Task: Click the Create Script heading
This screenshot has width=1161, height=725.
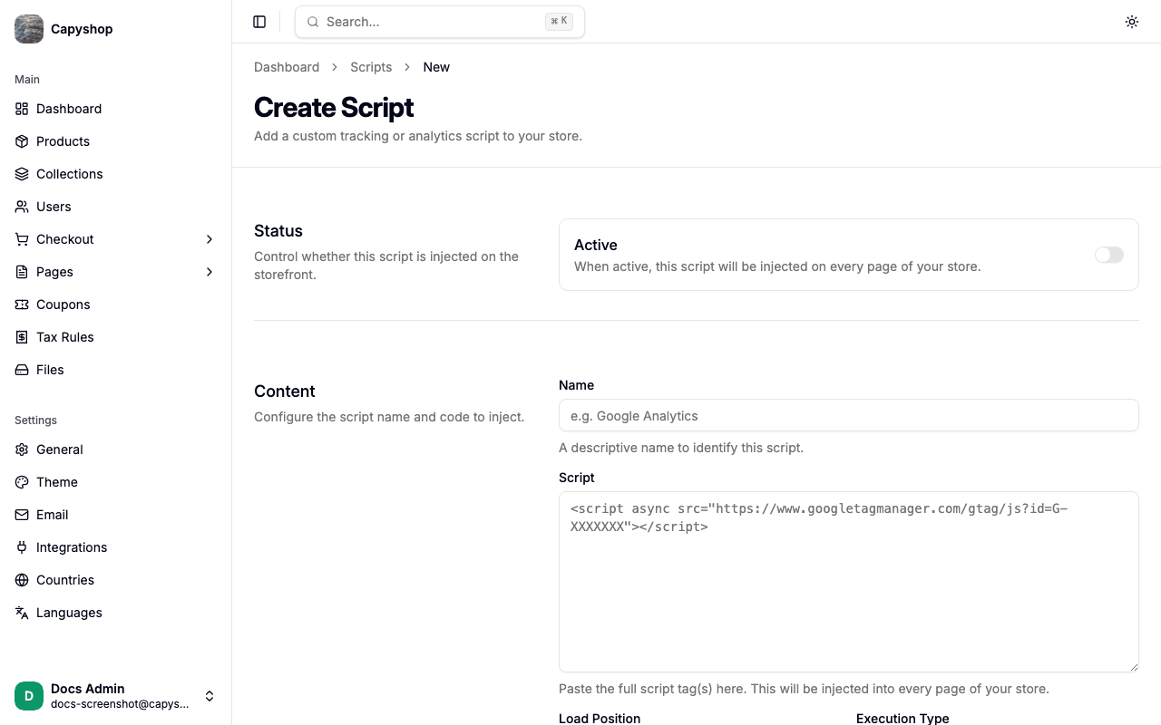Action: click(334, 107)
